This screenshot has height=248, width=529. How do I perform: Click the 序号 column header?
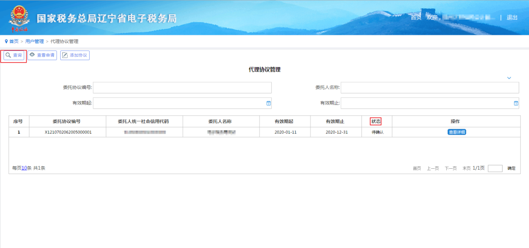(x=18, y=121)
